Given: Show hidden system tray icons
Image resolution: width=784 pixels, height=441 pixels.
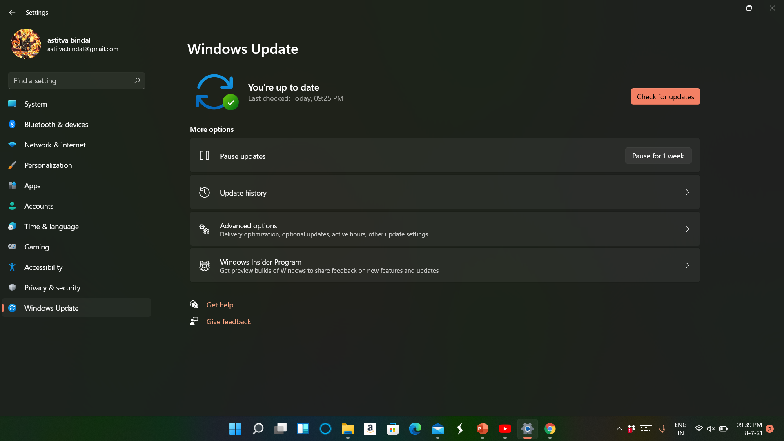Looking at the screenshot, I should click(x=619, y=429).
